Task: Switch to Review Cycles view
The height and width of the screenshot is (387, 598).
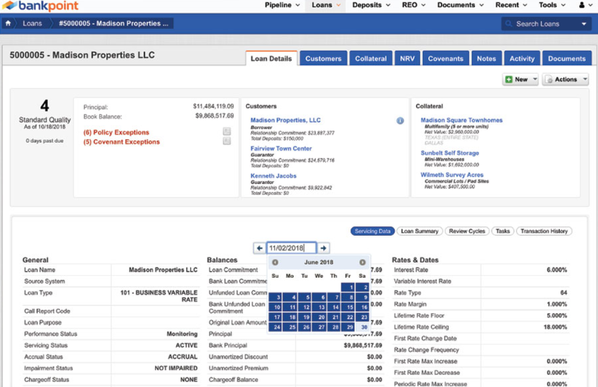Action: [467, 231]
